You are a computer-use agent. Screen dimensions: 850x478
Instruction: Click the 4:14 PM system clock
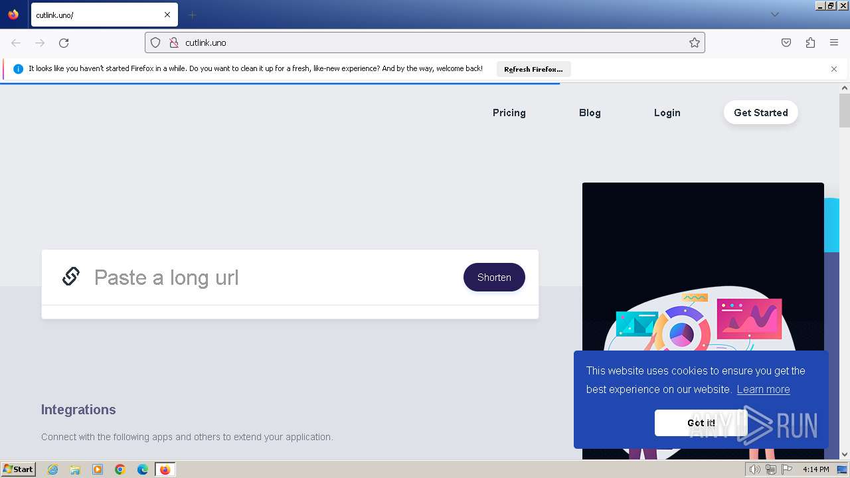click(x=816, y=469)
